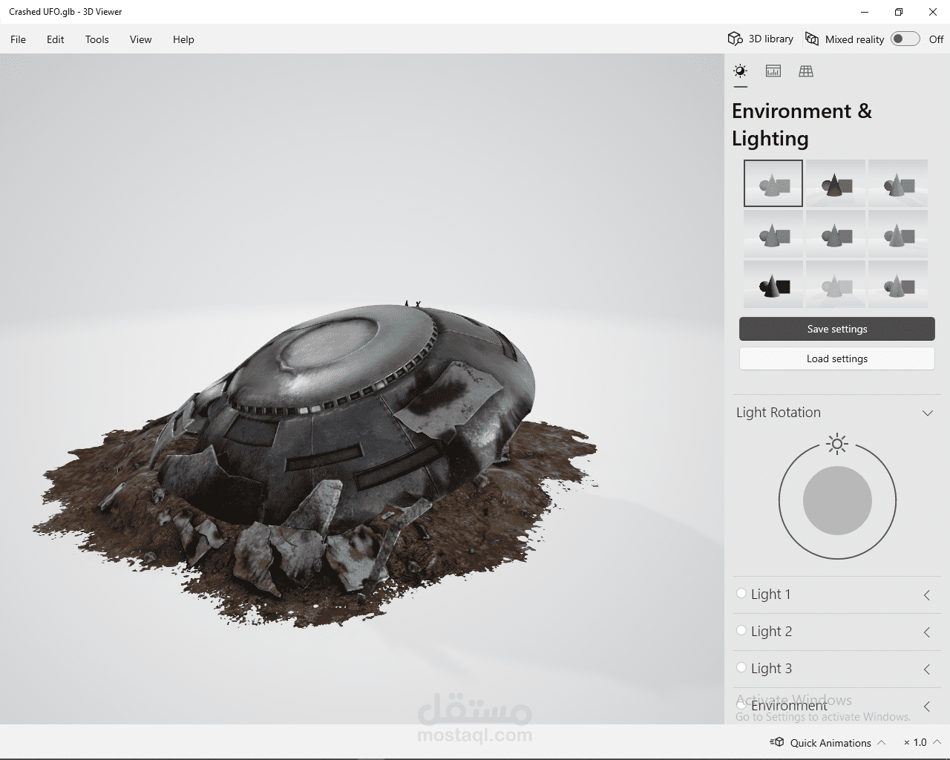The height and width of the screenshot is (760, 950).
Task: Expand the Light 1 section chevron
Action: (x=927, y=595)
